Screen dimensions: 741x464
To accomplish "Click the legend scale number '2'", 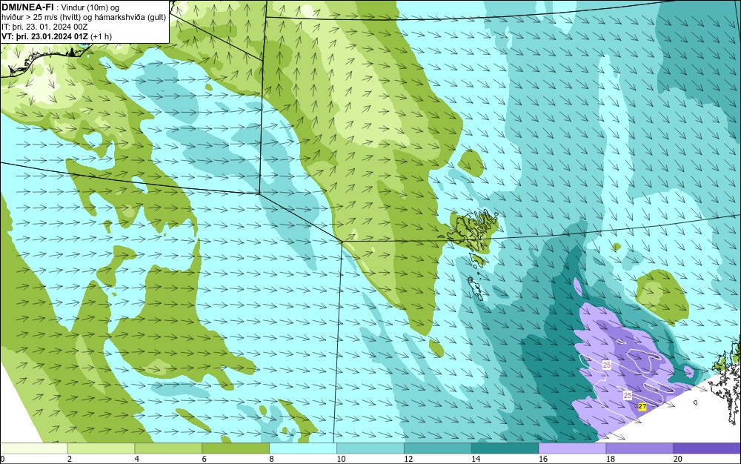I will coord(70,459).
